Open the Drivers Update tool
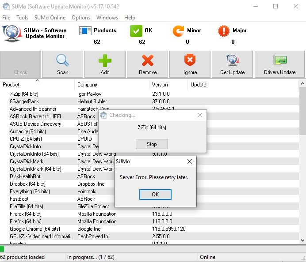 pyautogui.click(x=279, y=64)
